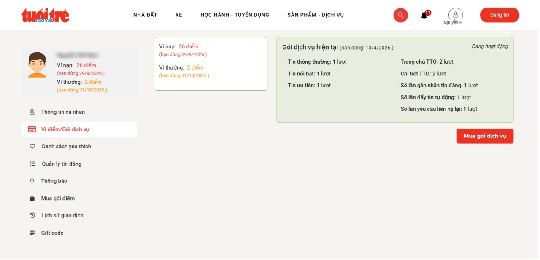540x260 pixels.
Task: Click the Mua gói dịch vụ button
Action: coord(485,136)
